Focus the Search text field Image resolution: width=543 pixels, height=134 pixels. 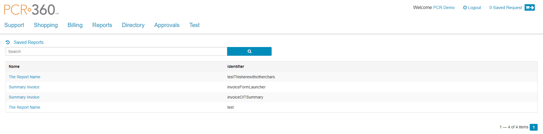click(x=116, y=52)
